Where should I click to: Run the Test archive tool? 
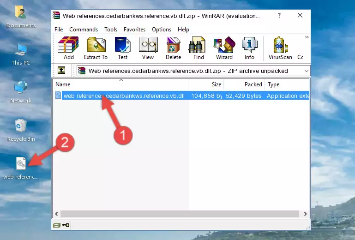pyautogui.click(x=122, y=48)
